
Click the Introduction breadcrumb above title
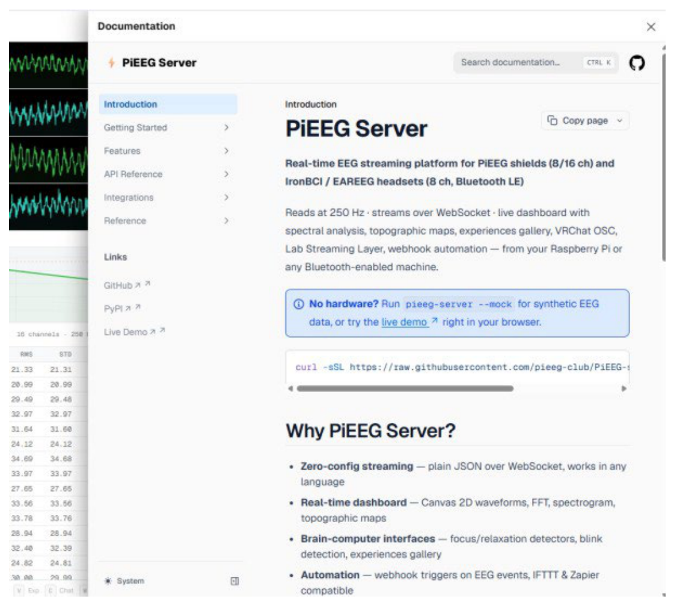(311, 104)
